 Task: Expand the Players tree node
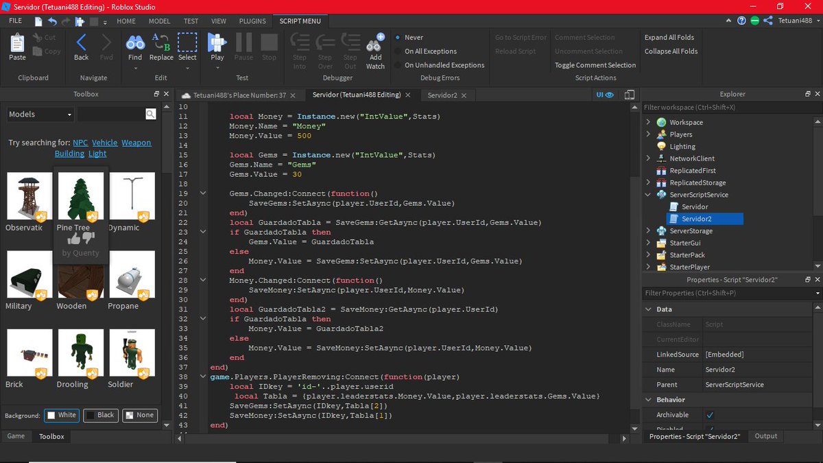pos(648,134)
